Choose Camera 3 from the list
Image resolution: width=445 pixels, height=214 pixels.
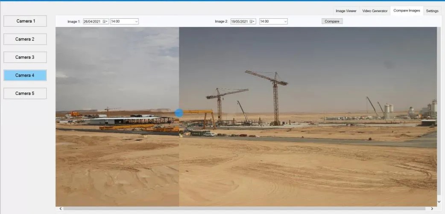click(x=25, y=57)
